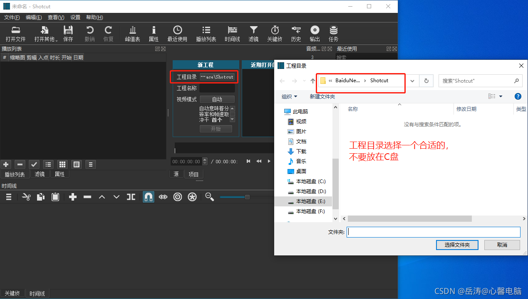Click the timeline zoom out magnifier icon
The height and width of the screenshot is (299, 528).
pyautogui.click(x=210, y=197)
